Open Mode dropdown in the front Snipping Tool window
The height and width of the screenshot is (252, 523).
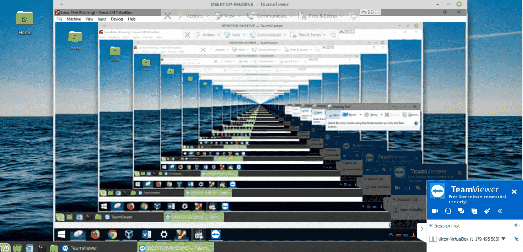coord(352,115)
